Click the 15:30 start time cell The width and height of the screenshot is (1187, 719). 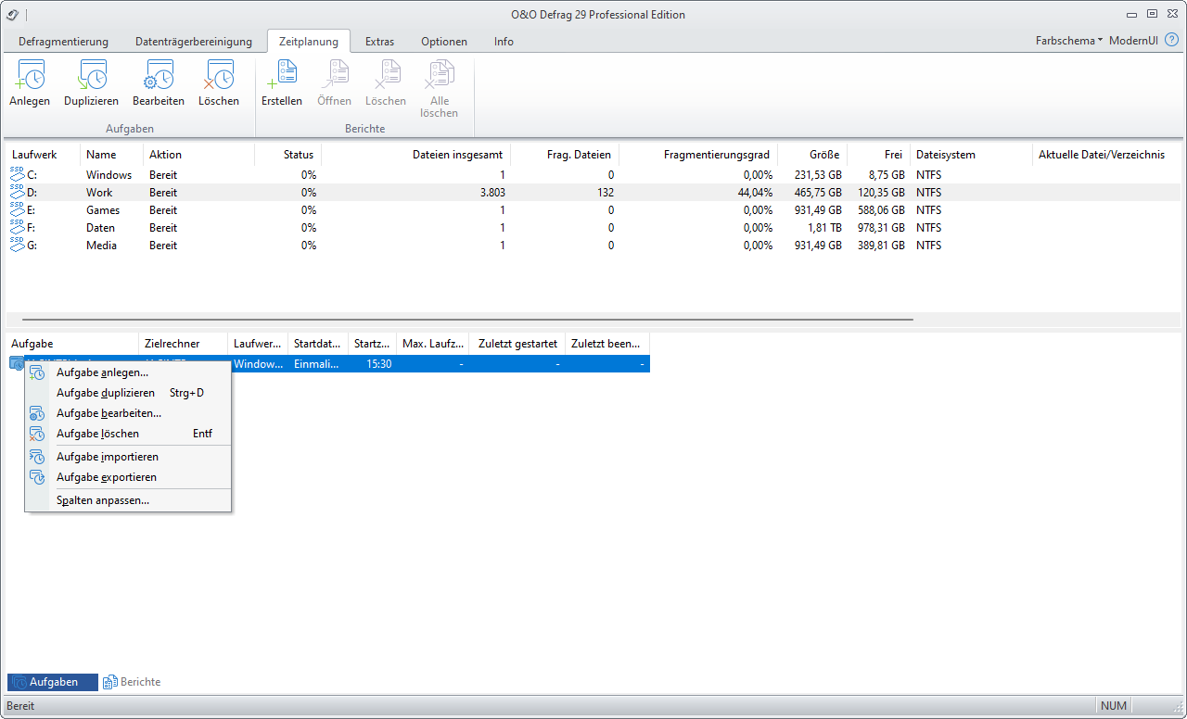pos(378,364)
